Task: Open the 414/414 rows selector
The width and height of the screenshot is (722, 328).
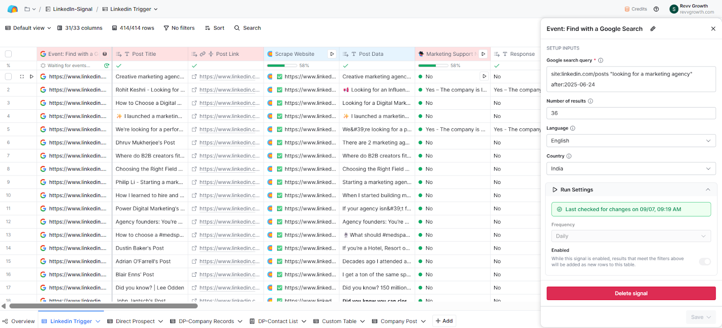Action: [133, 28]
